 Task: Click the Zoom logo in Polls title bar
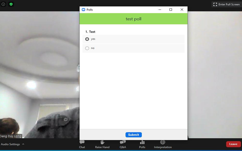coord(83,10)
